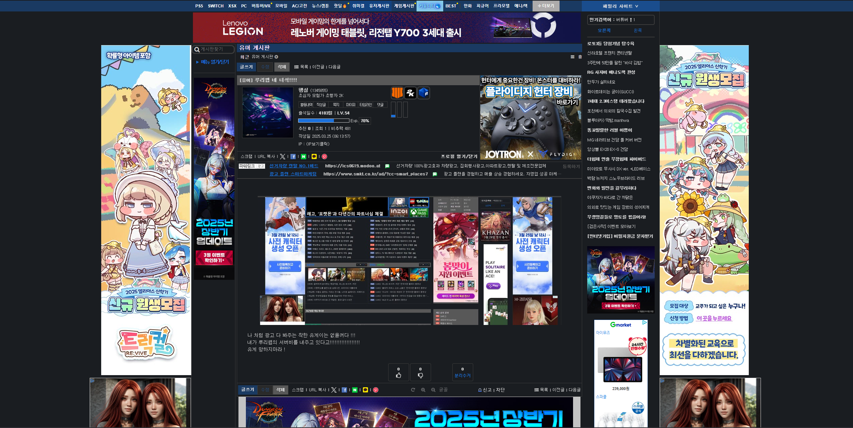Click the bell report (신고) icon

(480, 390)
